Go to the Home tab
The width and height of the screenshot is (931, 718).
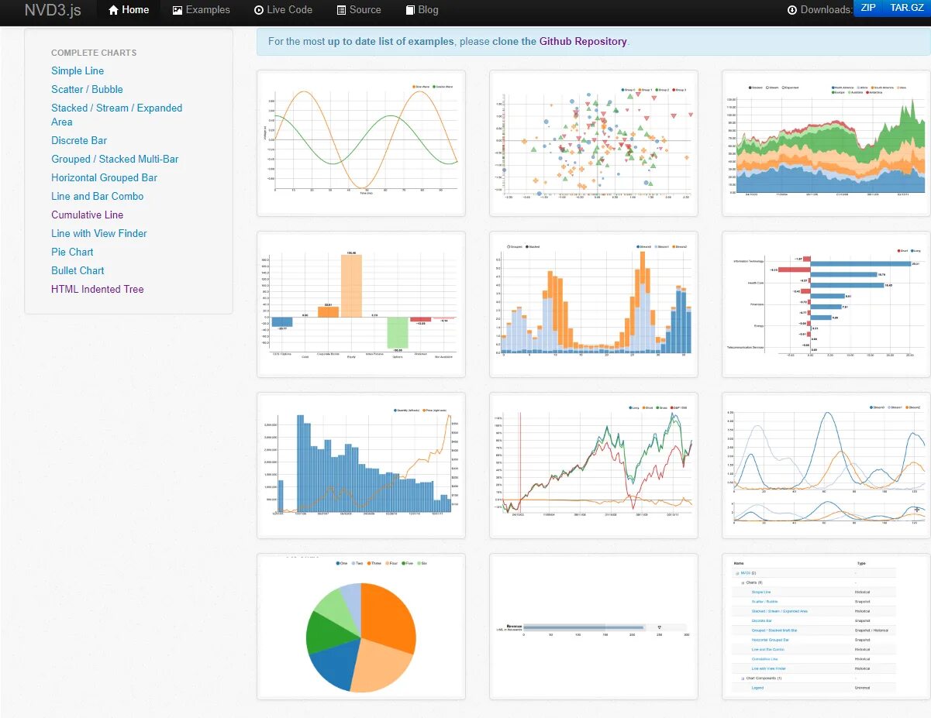129,10
